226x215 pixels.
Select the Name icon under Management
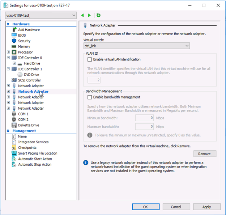tap(14, 136)
